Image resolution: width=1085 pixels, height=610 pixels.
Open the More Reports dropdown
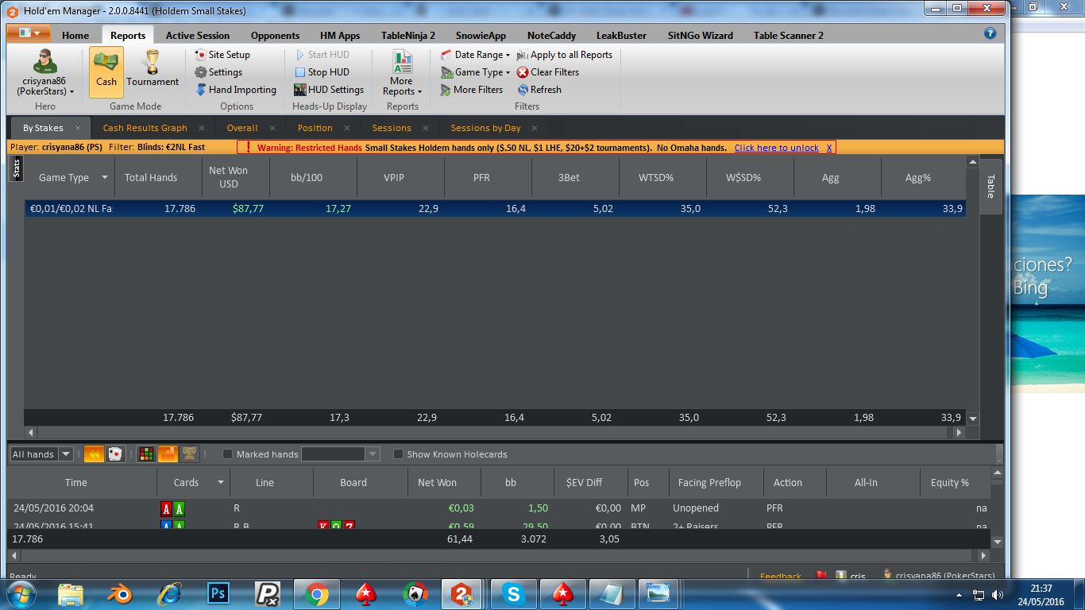pos(402,71)
